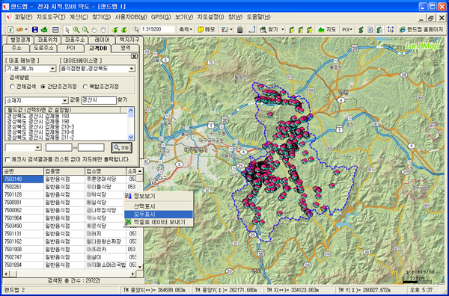449x296 pixels.
Task: Click the results table horizontal scrollbar
Action: (70, 274)
